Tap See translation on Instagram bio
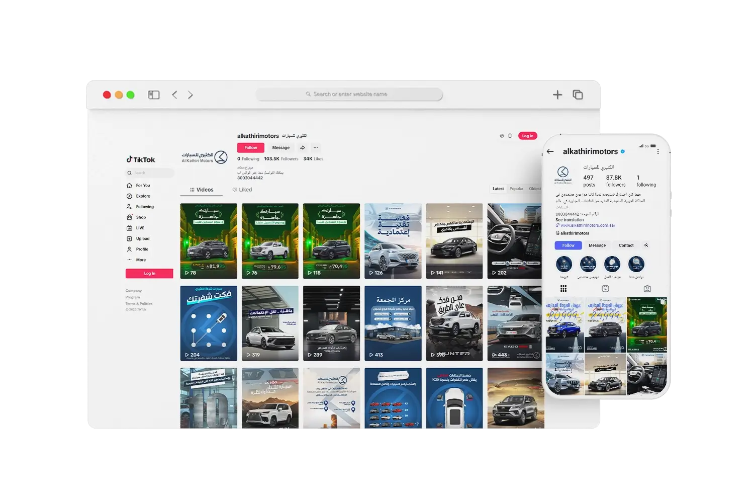754x503 pixels. tap(570, 220)
